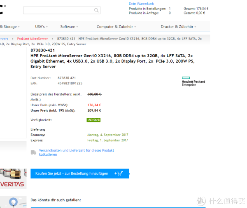Click the product title HPE ProLiant MicroServer Gen10

coord(112,61)
